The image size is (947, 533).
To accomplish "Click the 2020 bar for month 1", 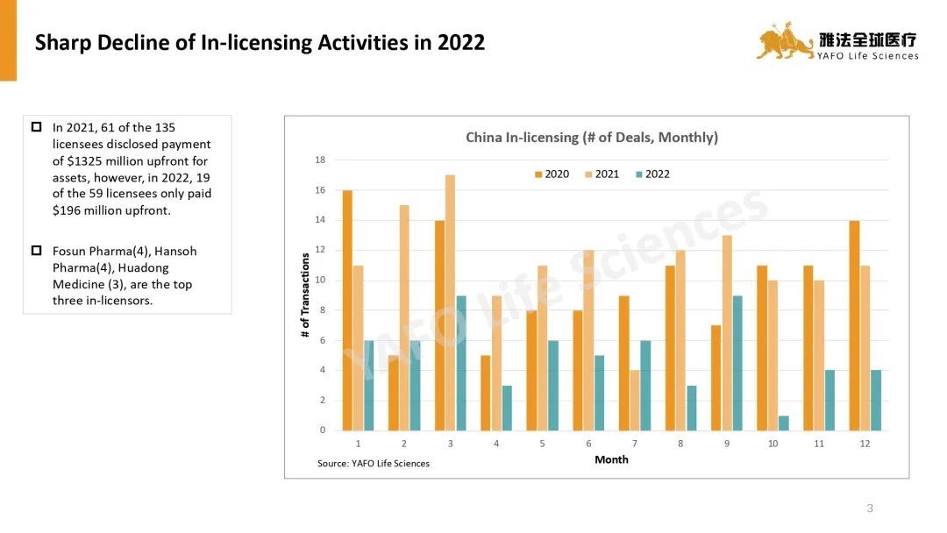I will point(347,310).
